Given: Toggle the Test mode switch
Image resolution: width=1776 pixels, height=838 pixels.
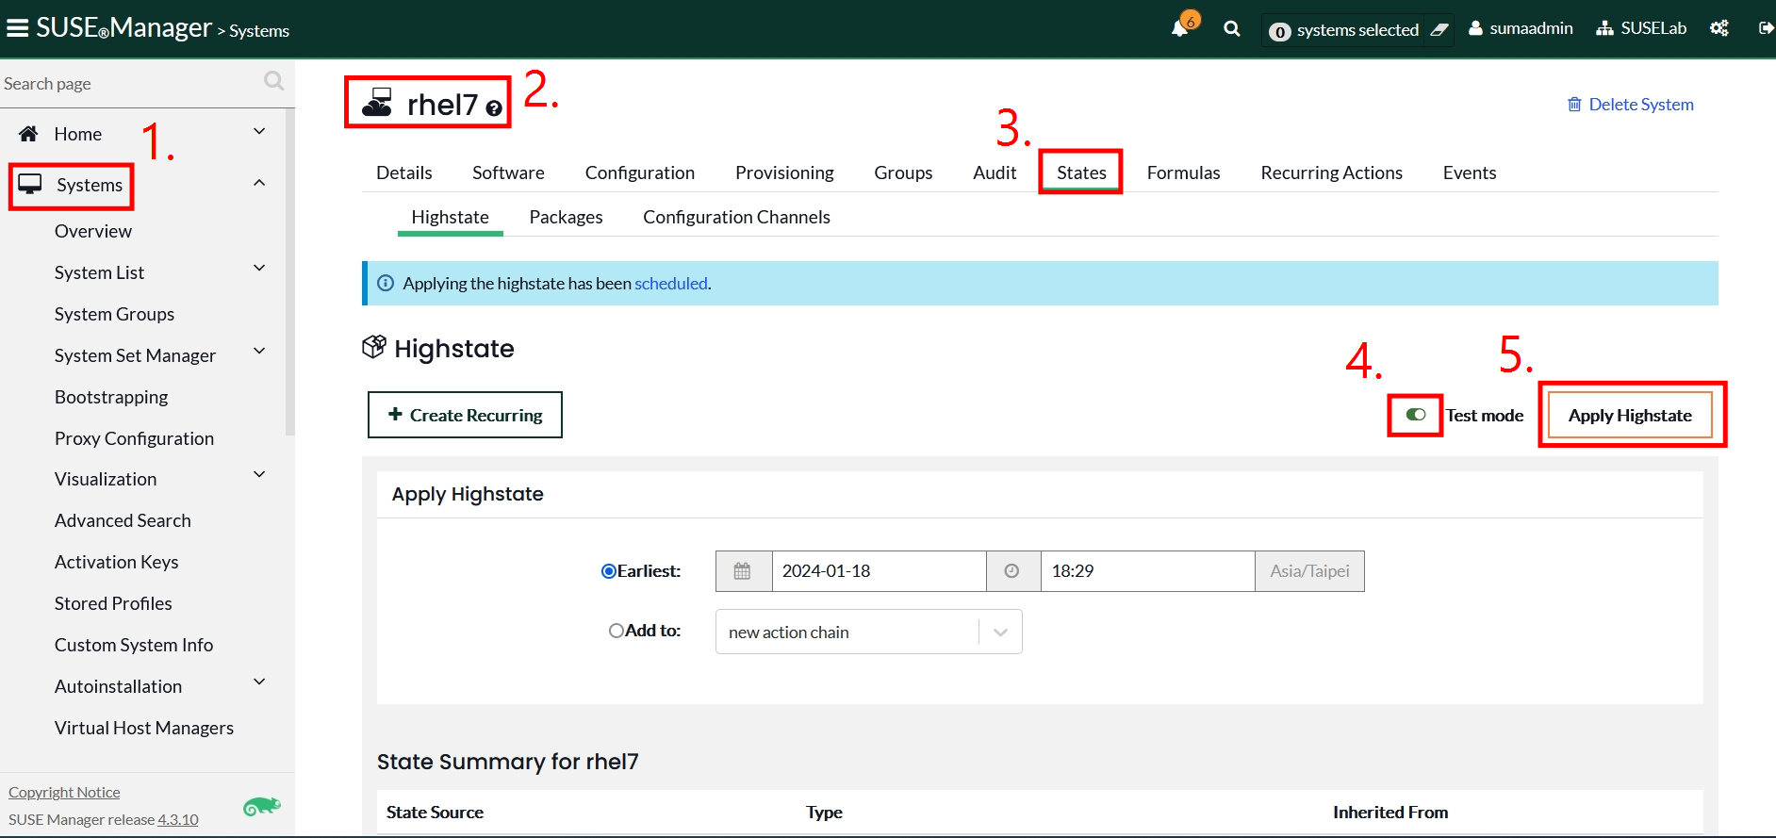Looking at the screenshot, I should (1415, 415).
